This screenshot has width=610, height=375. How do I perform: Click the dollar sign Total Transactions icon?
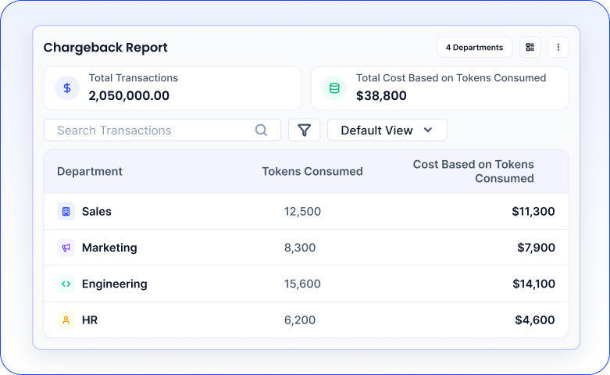pyautogui.click(x=67, y=88)
